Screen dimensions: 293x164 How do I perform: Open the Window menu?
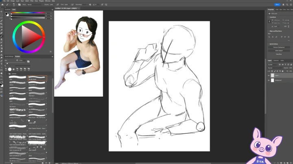tap(48, 1)
